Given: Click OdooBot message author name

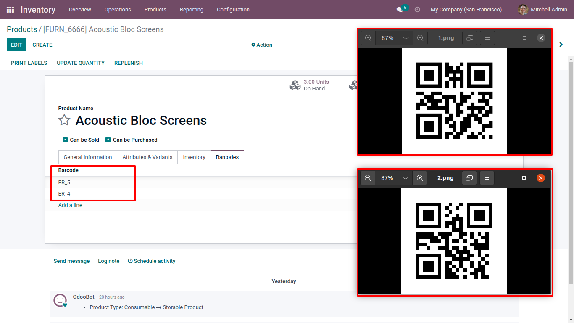Looking at the screenshot, I should [x=84, y=297].
